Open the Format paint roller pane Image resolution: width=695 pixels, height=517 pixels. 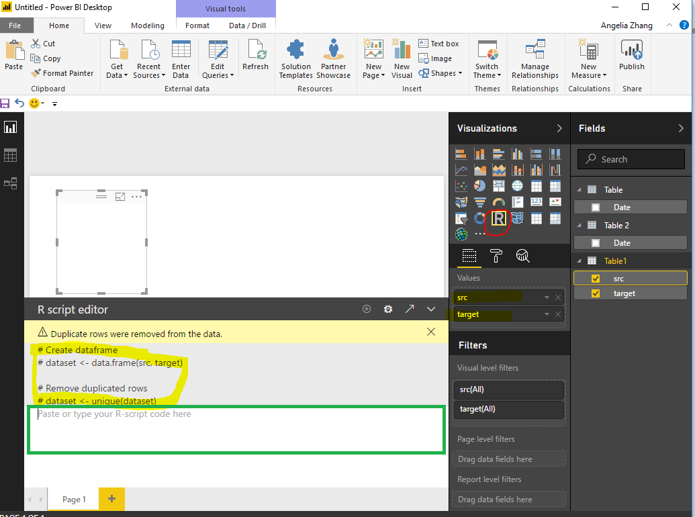click(496, 256)
